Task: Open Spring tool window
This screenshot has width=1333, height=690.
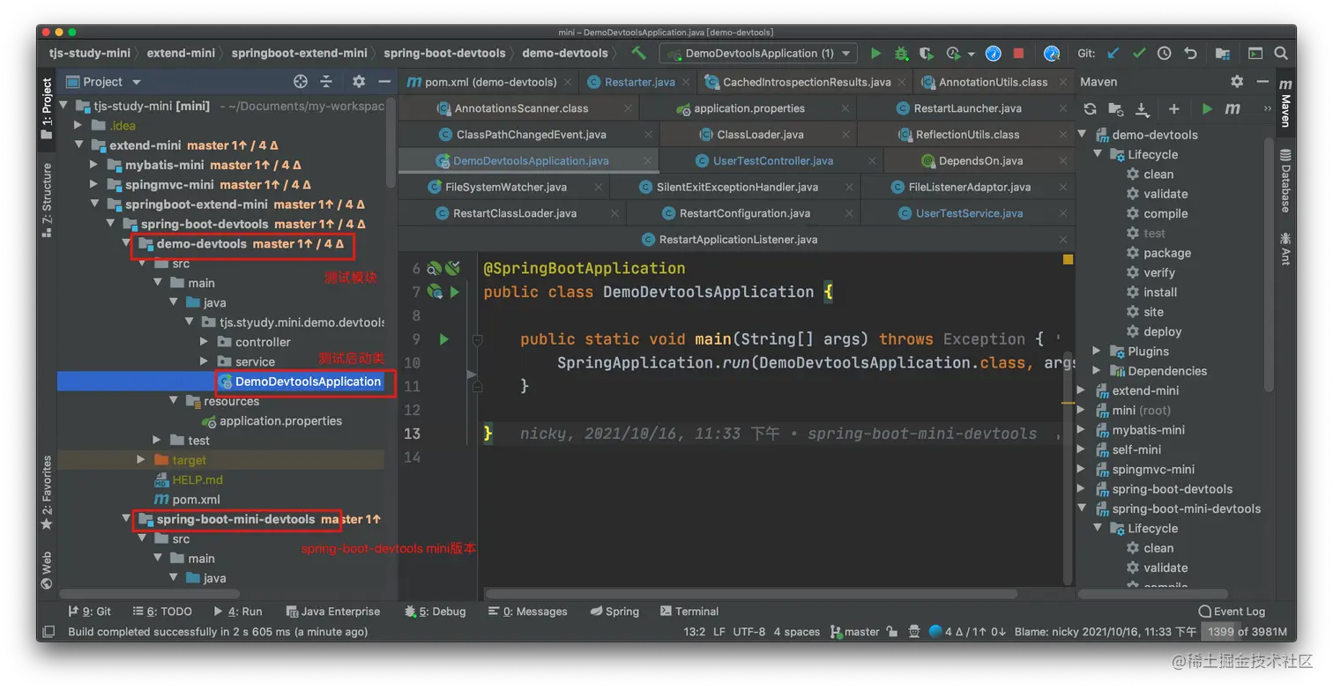Action: pos(614,612)
